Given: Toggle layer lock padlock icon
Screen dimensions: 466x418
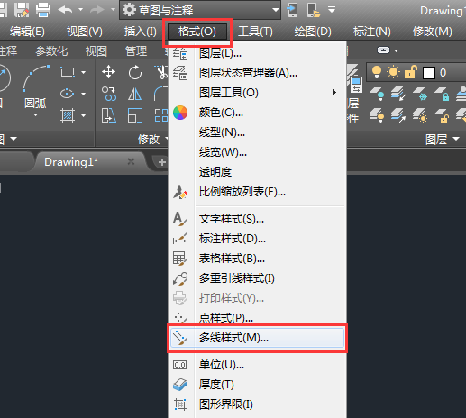Looking at the screenshot, I should pos(411,72).
